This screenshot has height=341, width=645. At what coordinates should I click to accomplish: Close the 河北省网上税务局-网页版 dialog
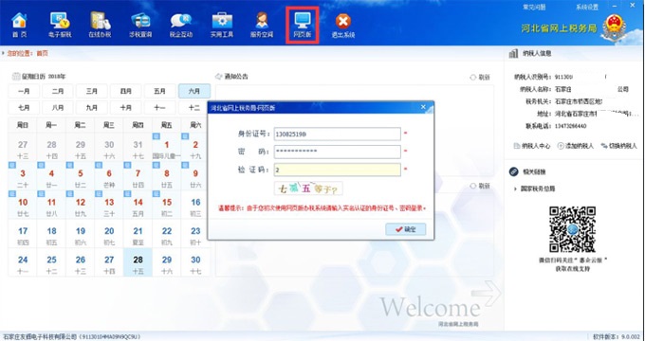pos(423,107)
